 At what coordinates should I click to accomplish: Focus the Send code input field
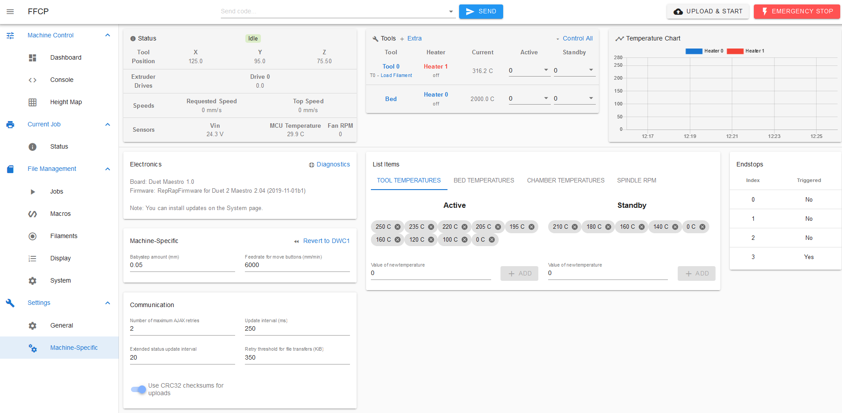tap(334, 12)
